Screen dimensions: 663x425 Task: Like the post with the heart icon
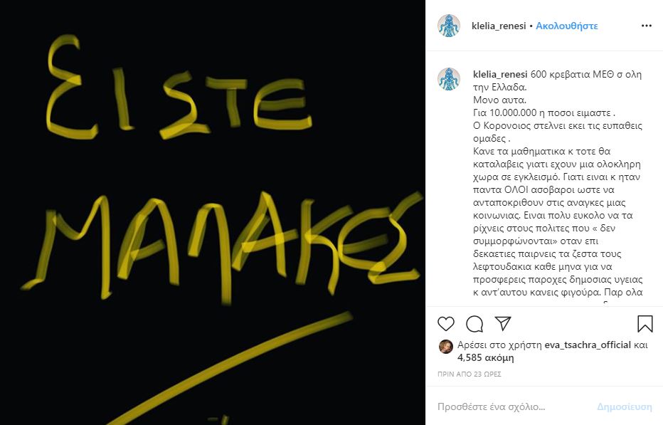(445, 324)
